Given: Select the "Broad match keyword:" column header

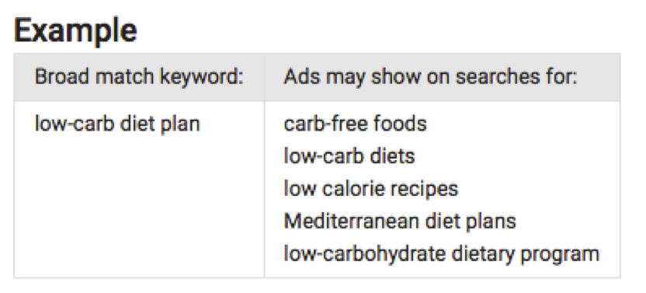Looking at the screenshot, I should [x=139, y=77].
